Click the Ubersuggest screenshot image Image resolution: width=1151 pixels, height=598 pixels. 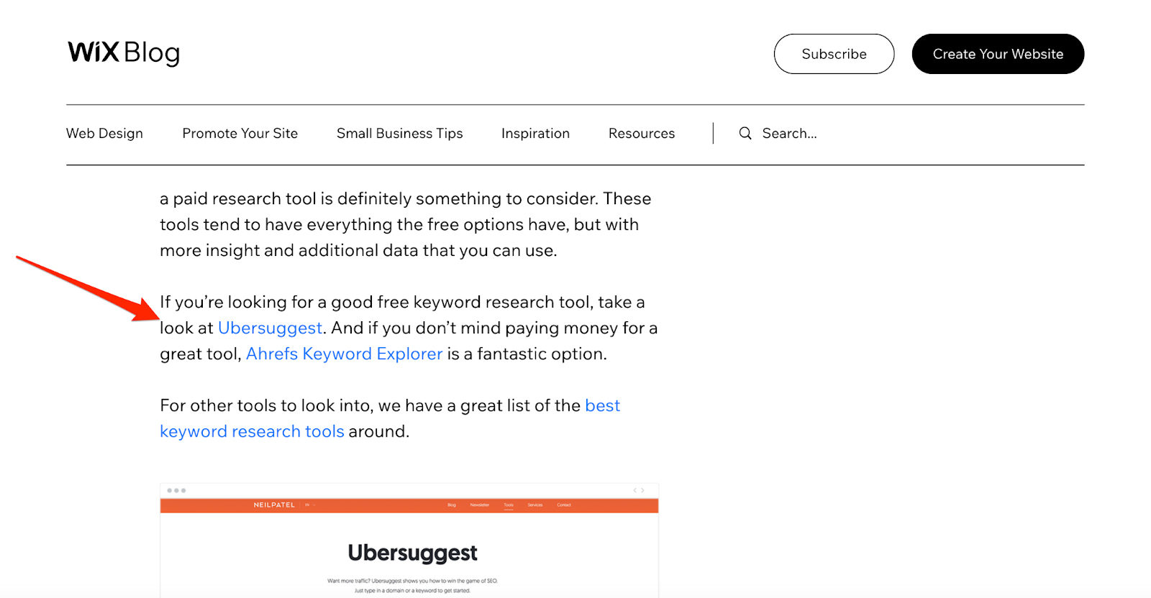[x=409, y=540]
